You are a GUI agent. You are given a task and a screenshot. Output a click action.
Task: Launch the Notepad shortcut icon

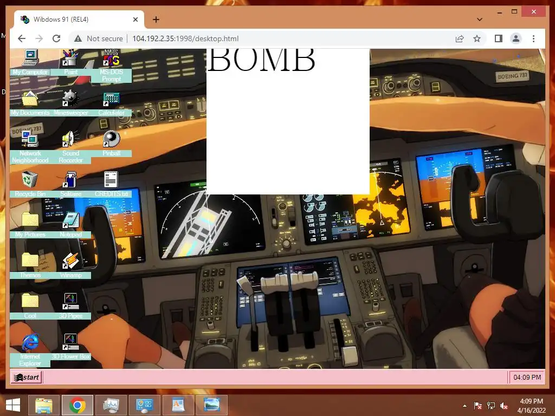tap(71, 220)
